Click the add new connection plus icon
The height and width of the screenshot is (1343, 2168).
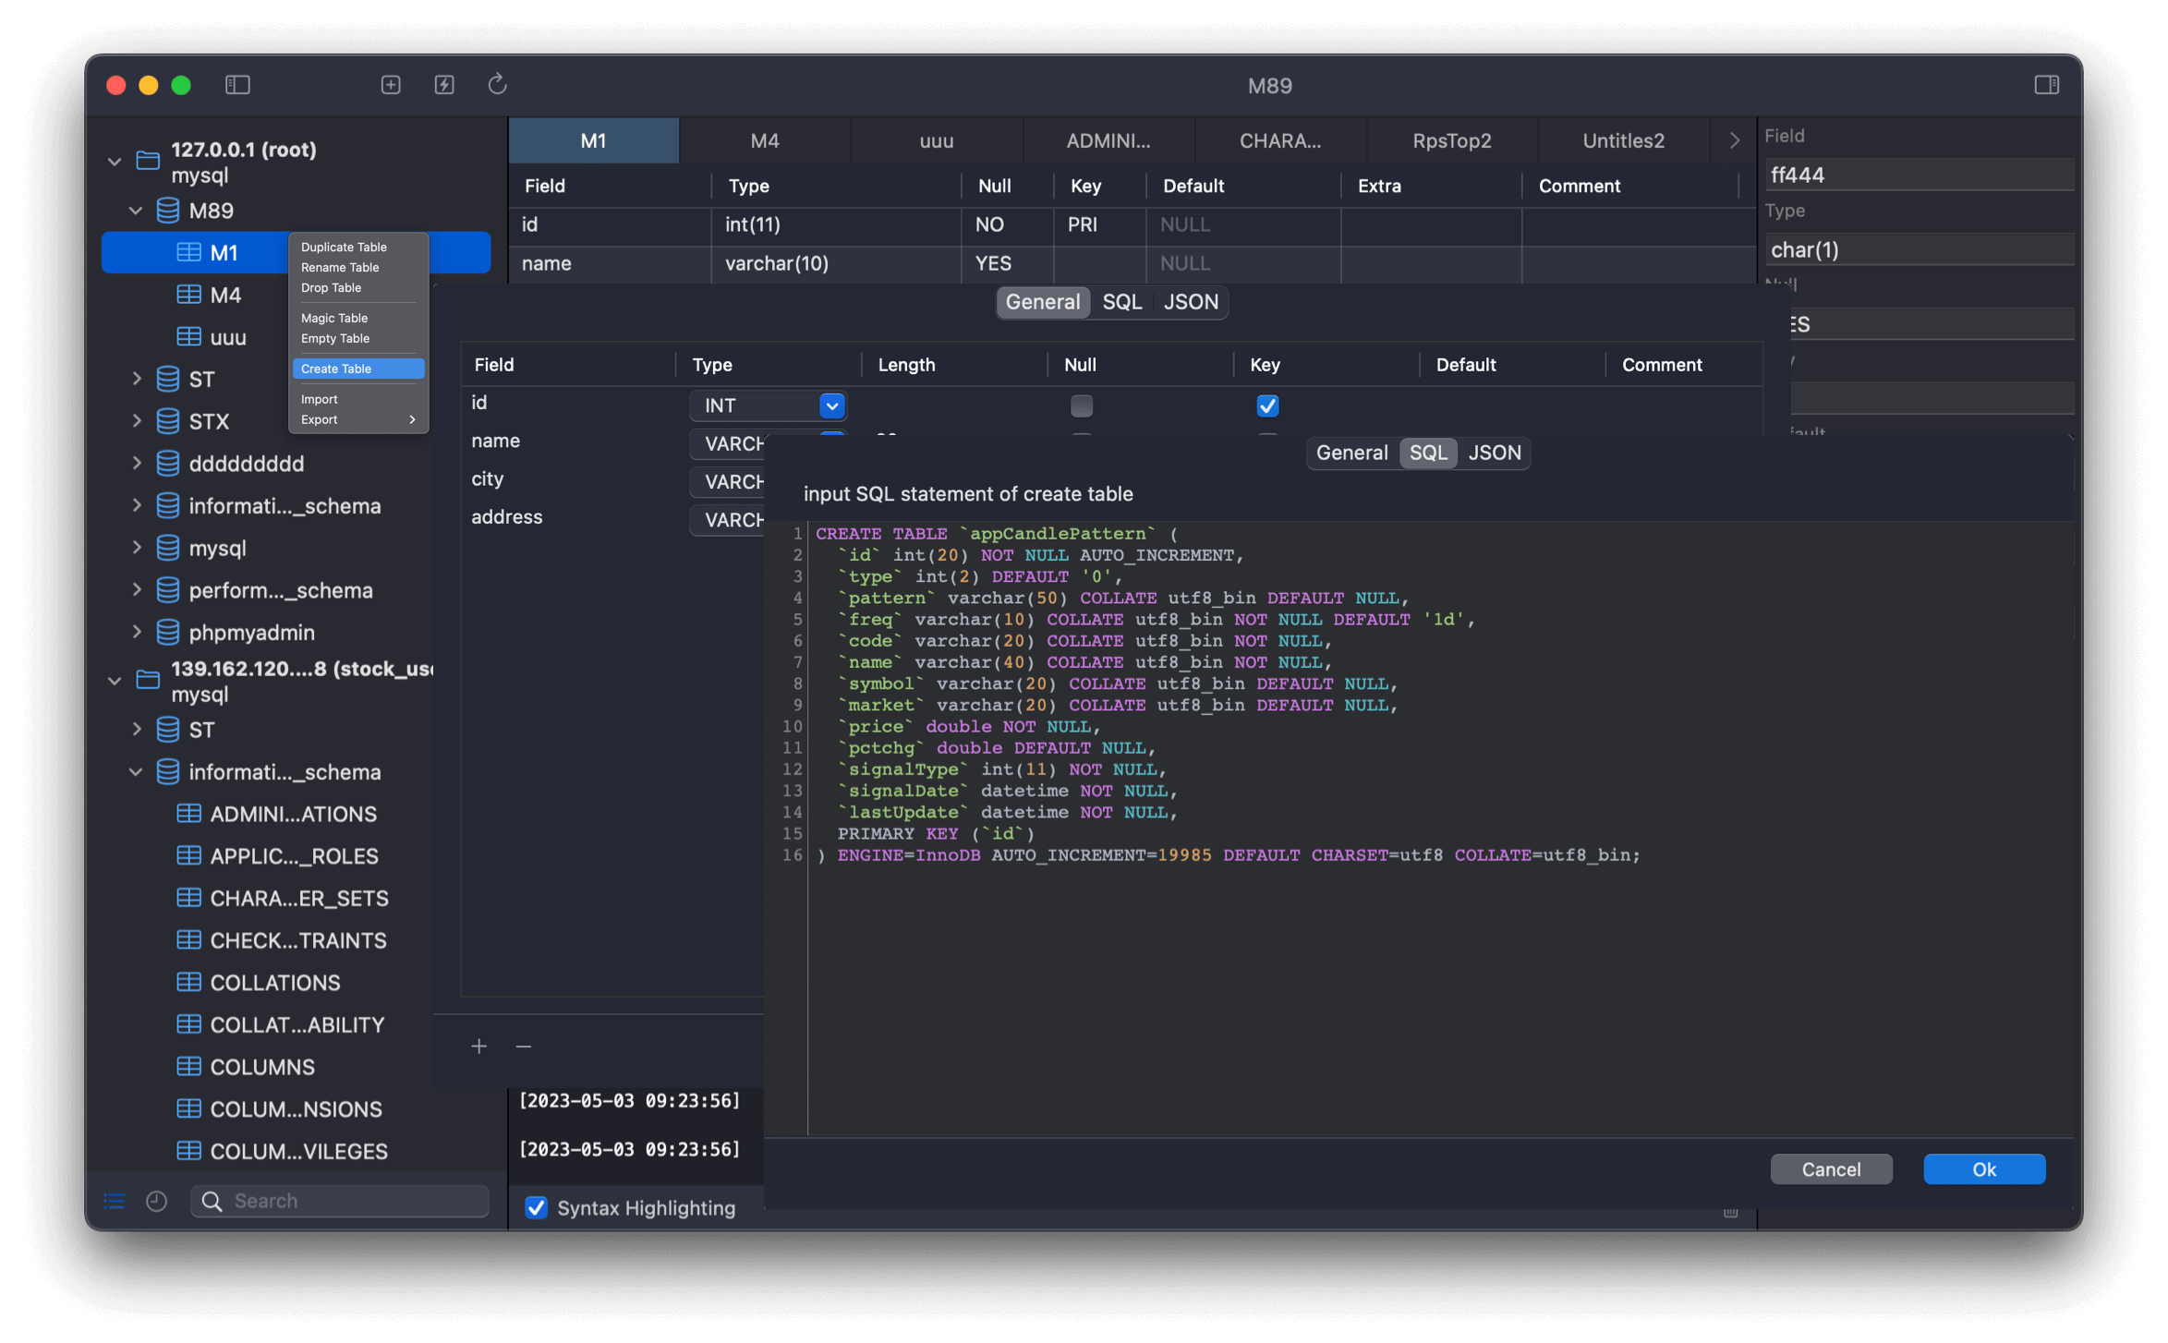coord(391,85)
